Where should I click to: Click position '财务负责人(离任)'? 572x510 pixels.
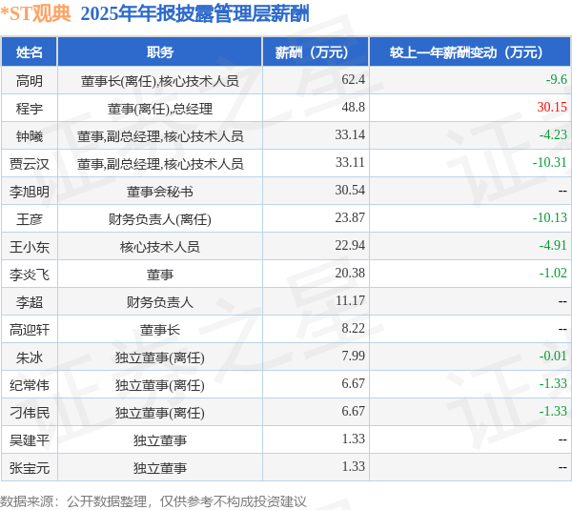click(160, 219)
